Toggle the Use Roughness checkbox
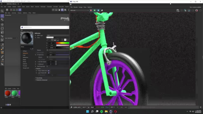Image resolution: width=203 pixels, height=114 pixels. tap(47, 66)
